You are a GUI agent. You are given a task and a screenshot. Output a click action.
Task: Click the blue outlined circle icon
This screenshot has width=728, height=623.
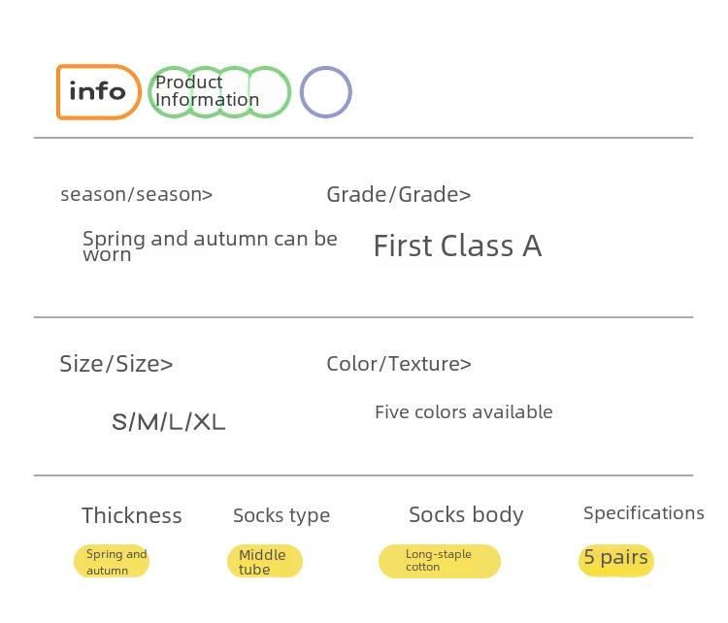coord(326,92)
